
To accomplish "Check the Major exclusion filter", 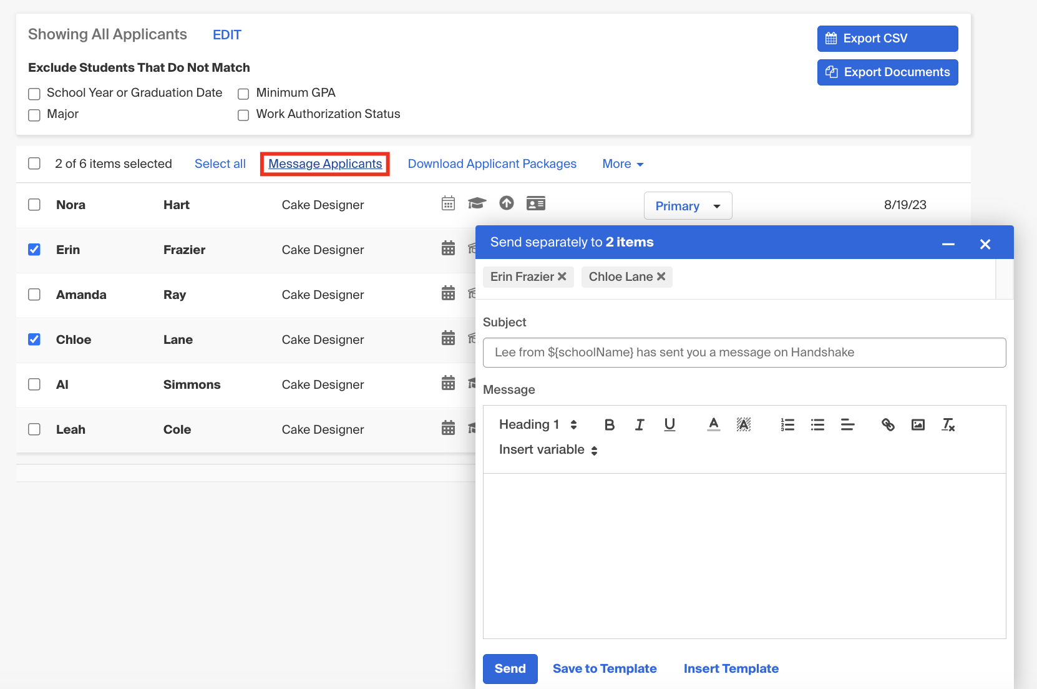I will click(34, 115).
